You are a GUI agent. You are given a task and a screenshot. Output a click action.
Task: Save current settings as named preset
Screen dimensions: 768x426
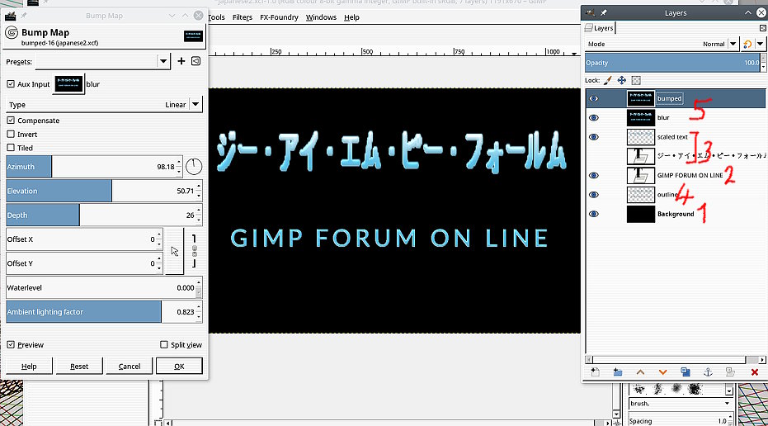click(x=181, y=61)
